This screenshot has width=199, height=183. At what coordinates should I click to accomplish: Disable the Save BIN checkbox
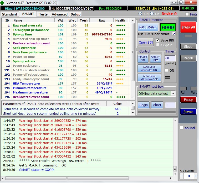(158, 40)
